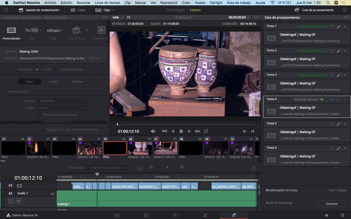Edit Tarea 1 with pencil icon
Screen dimensions: 351x219
click(x=338, y=26)
